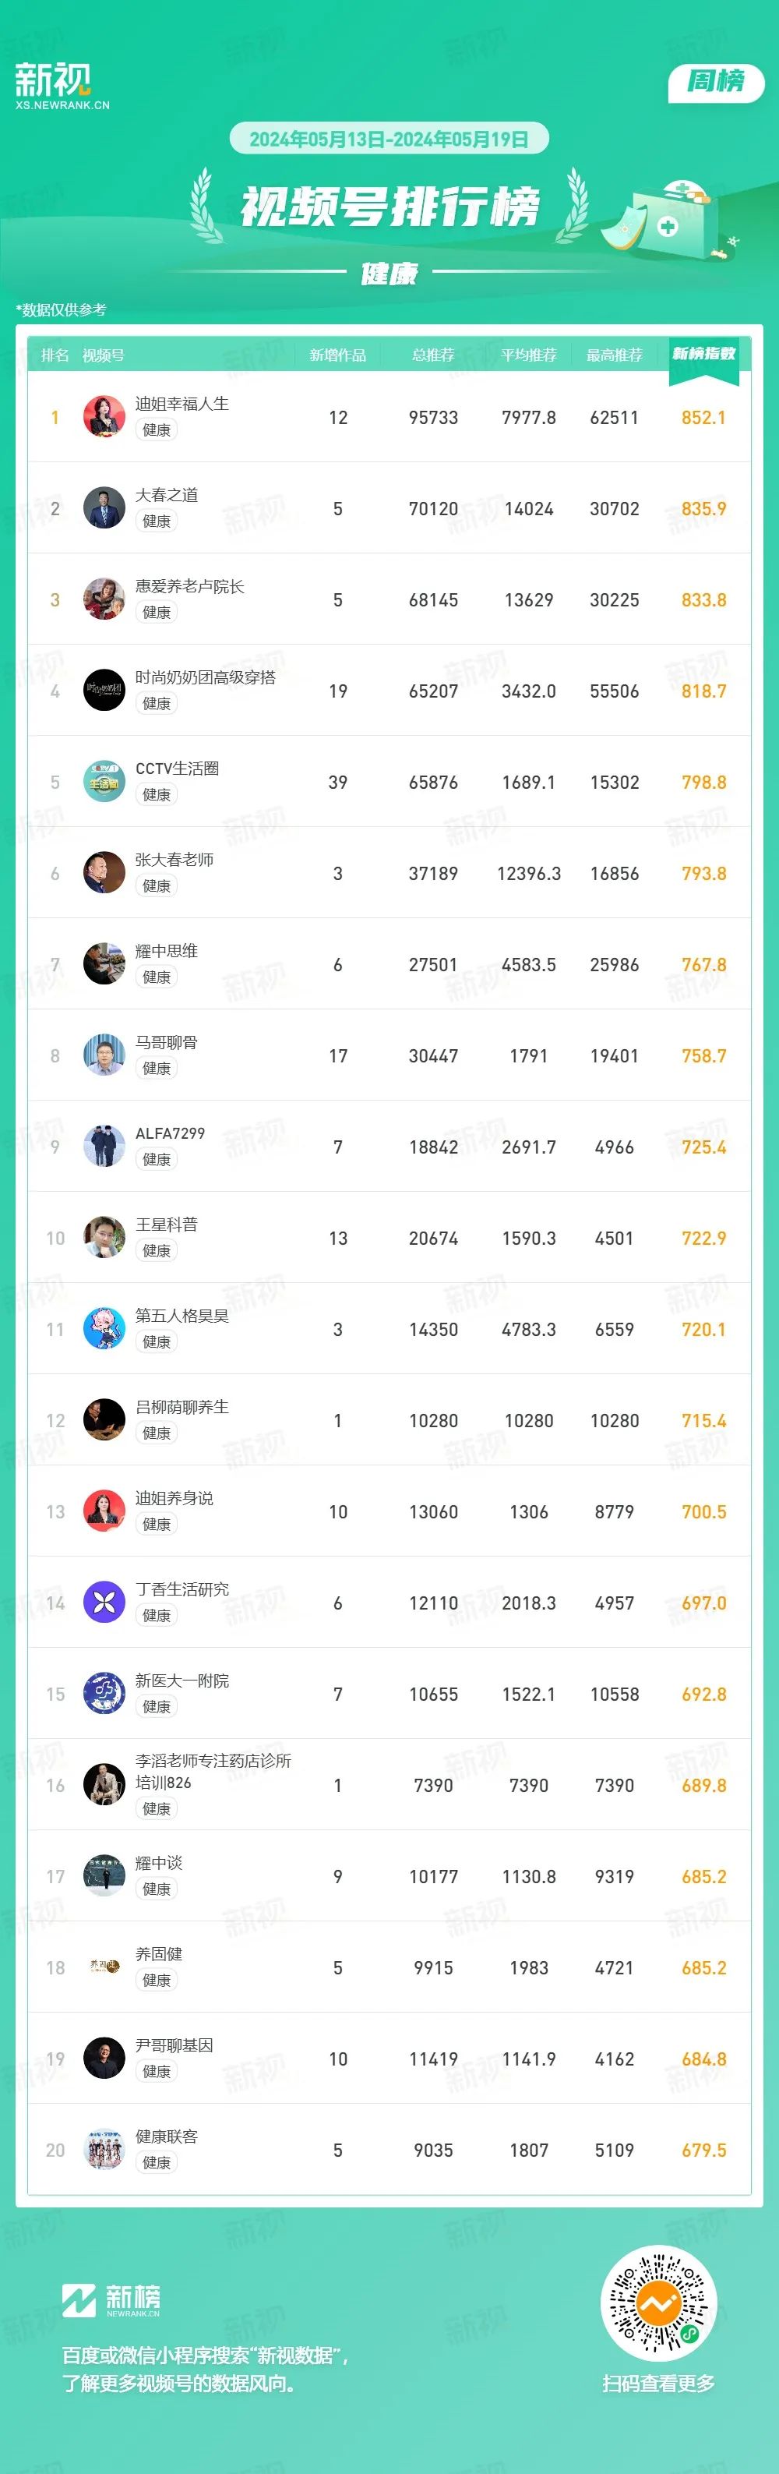The height and width of the screenshot is (2474, 779).
Task: Click the 丁香生活研究 purple flower icon
Action: pyautogui.click(x=104, y=1603)
